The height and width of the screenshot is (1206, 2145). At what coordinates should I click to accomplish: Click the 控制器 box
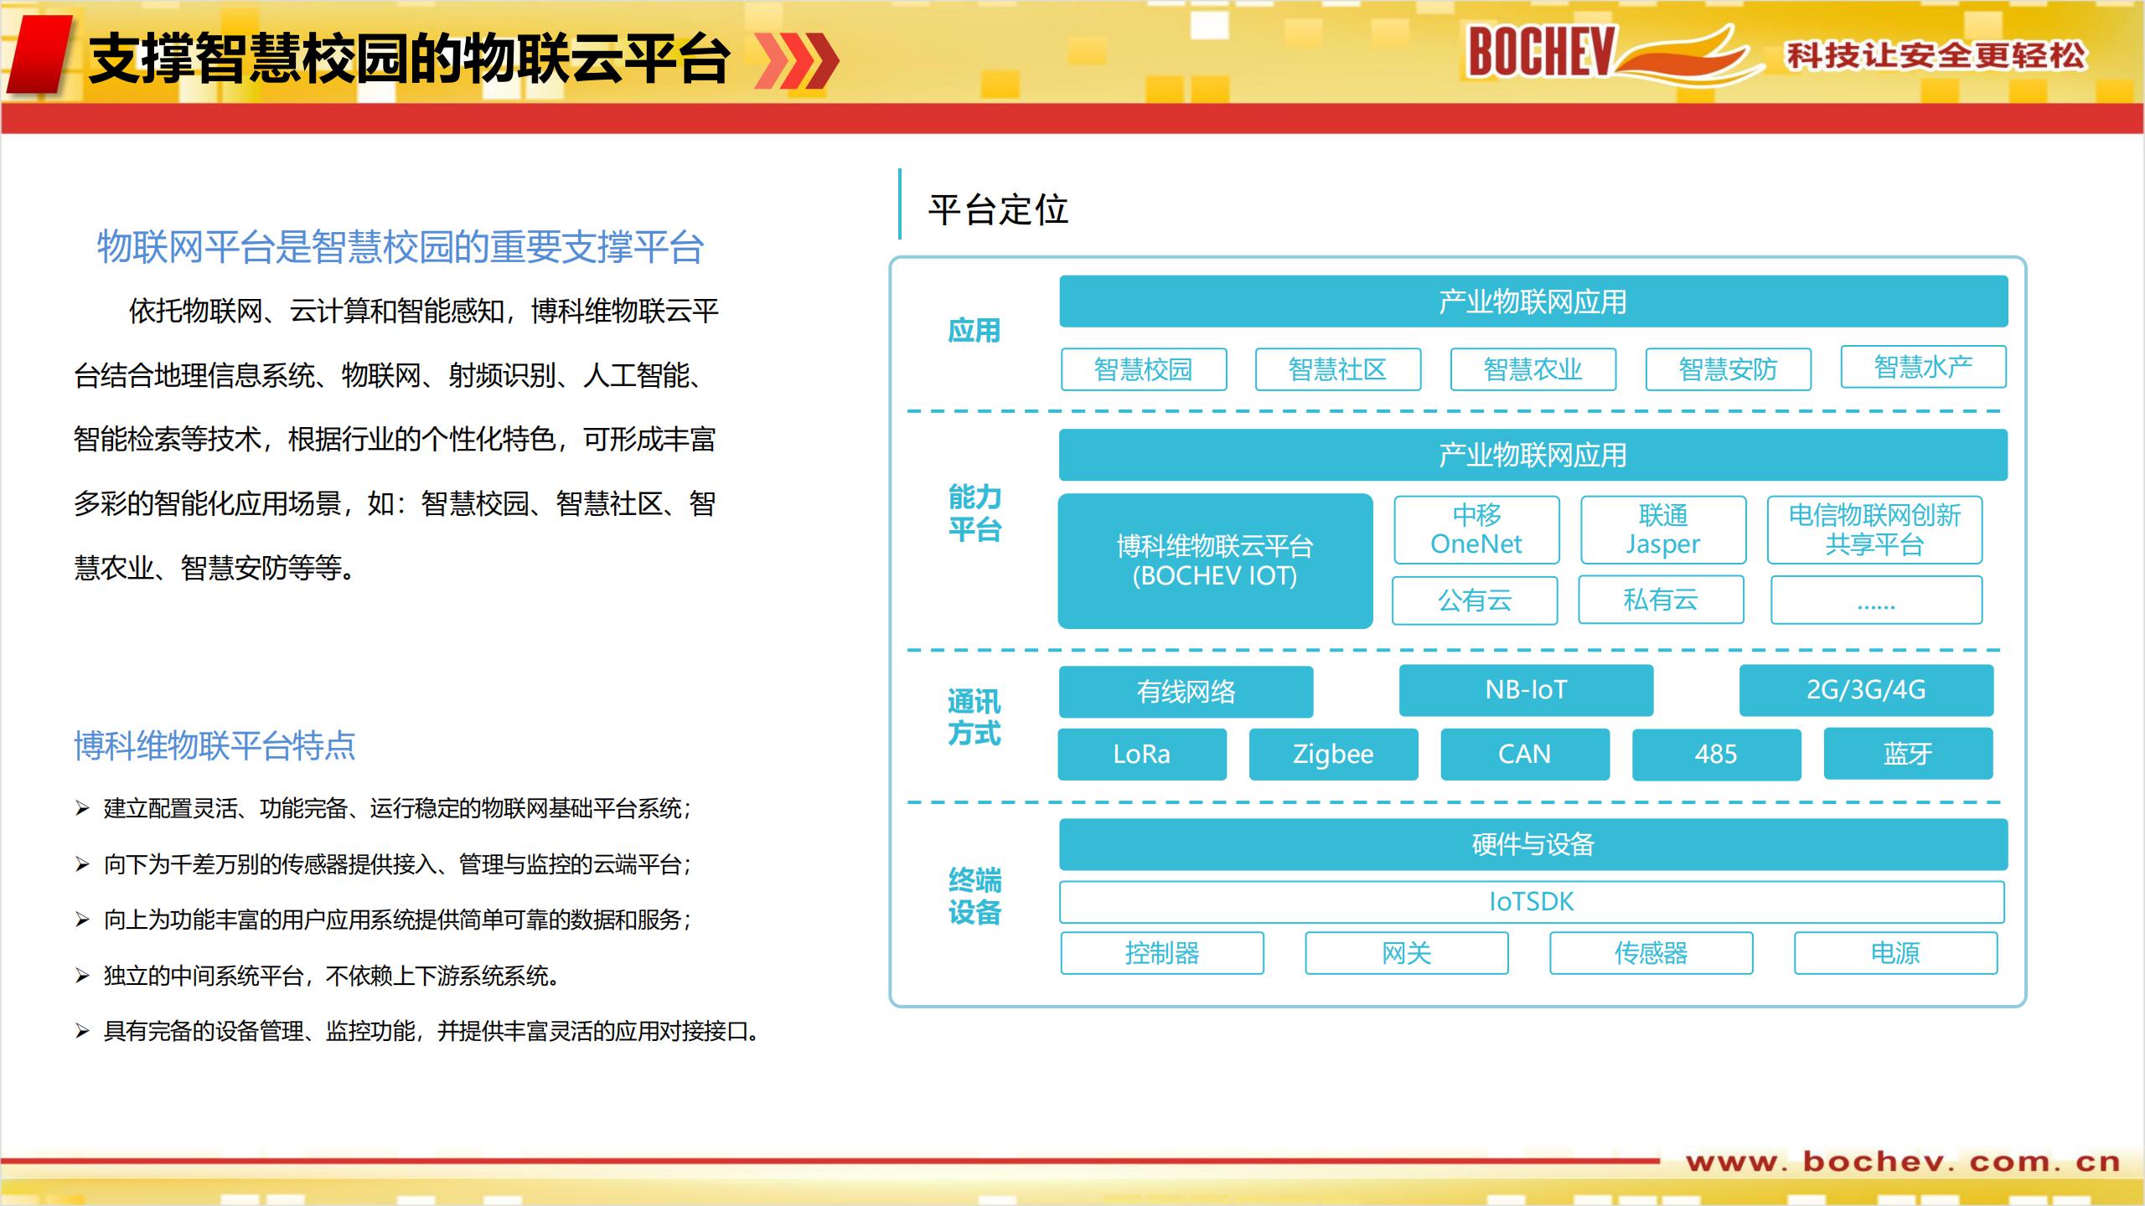point(1162,953)
